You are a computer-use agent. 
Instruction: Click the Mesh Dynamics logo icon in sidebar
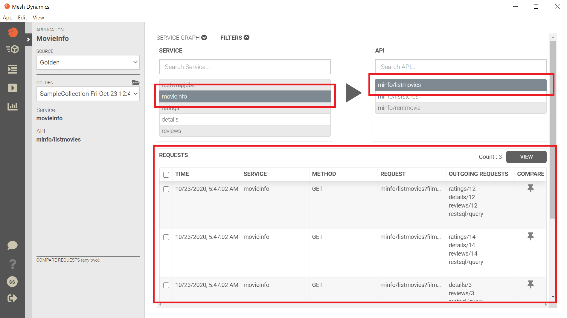[13, 32]
